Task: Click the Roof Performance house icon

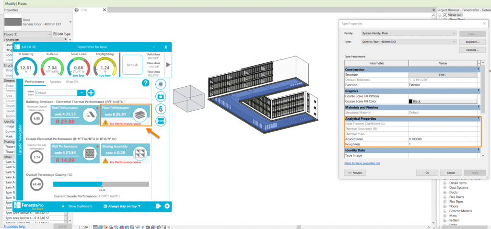Action: (x=89, y=115)
